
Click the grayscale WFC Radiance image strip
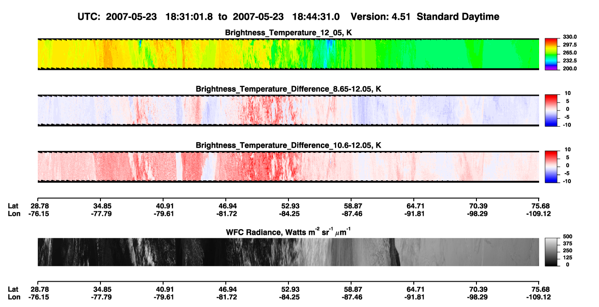click(288, 252)
